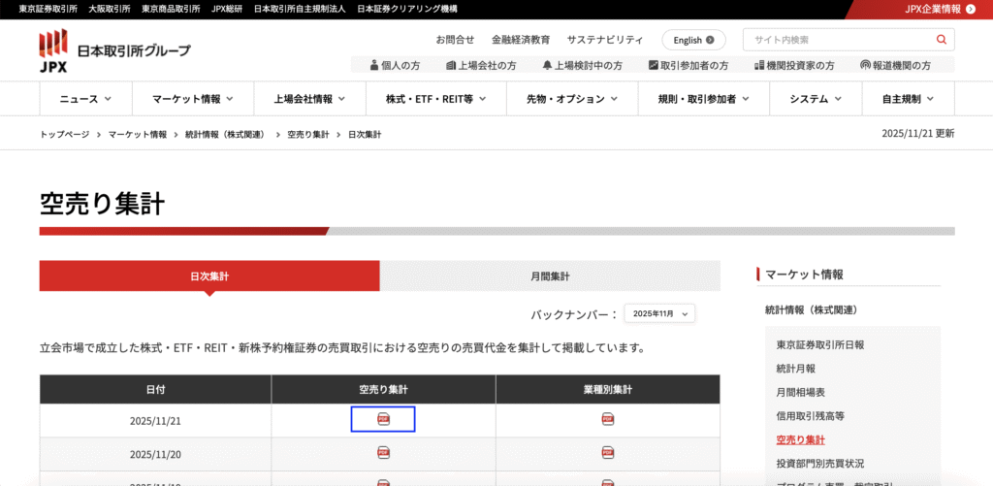Open the ニュース menu

(x=85, y=99)
